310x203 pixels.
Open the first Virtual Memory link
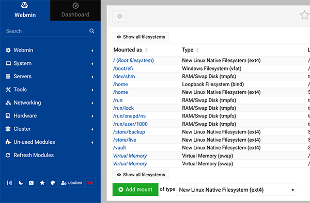coord(130,156)
